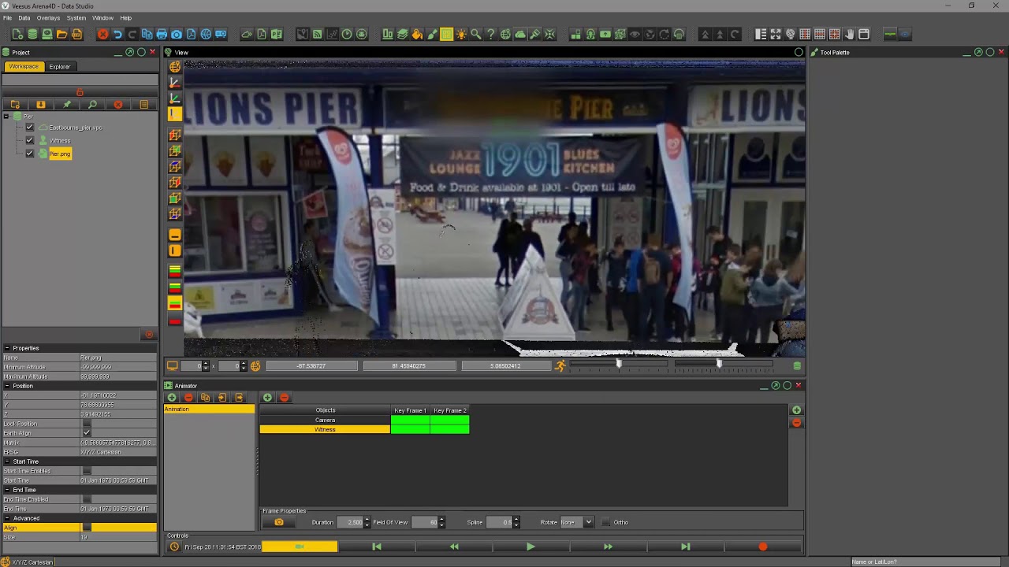Click the question mark help icon
This screenshot has height=567, width=1009.
[x=490, y=34]
